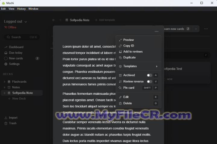Viewport: 217px width, 144px height.
Task: Click the slash shortcut badge in search bar
Action: (206, 55)
